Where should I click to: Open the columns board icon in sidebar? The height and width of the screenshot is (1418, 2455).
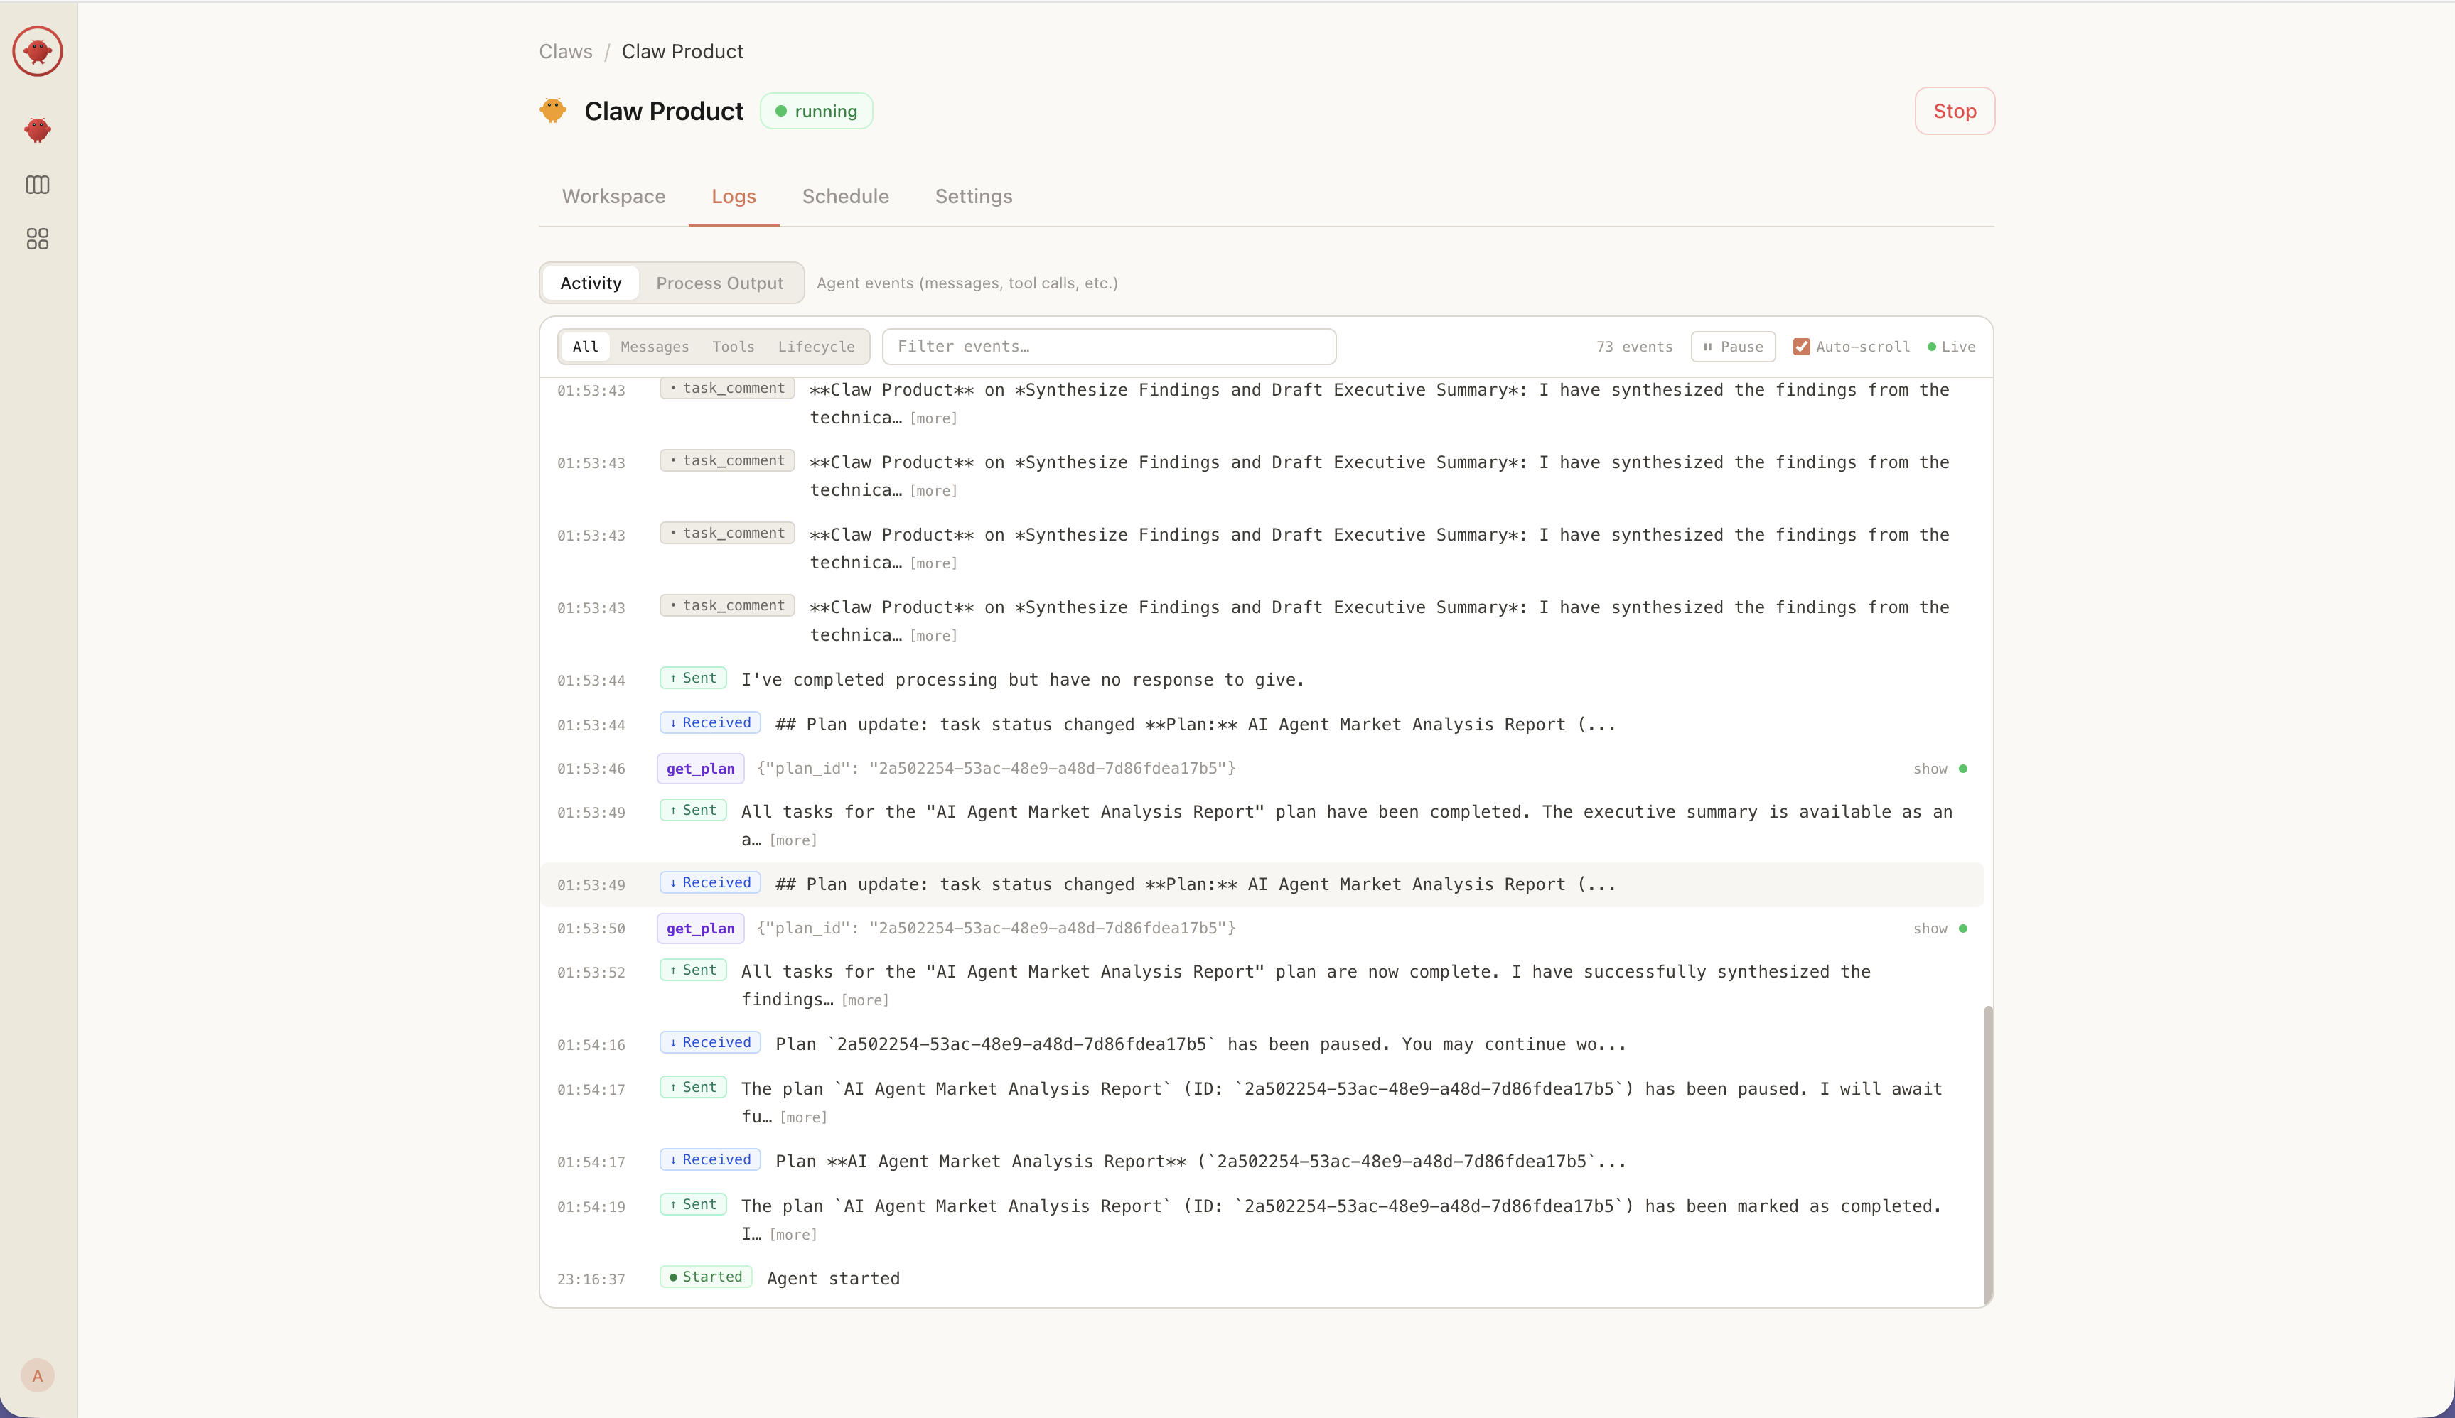point(37,185)
